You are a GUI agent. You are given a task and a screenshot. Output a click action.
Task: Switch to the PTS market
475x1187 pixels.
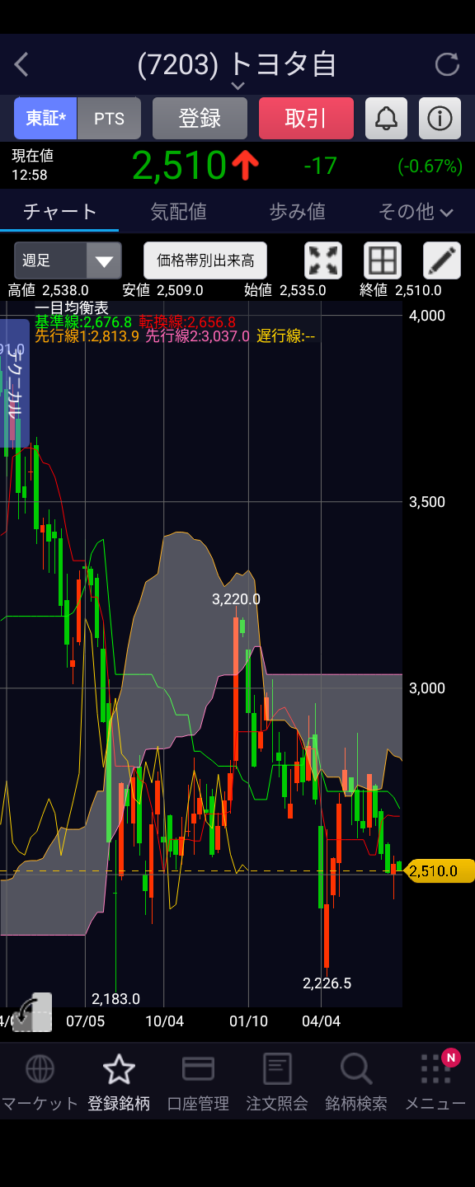tap(109, 118)
